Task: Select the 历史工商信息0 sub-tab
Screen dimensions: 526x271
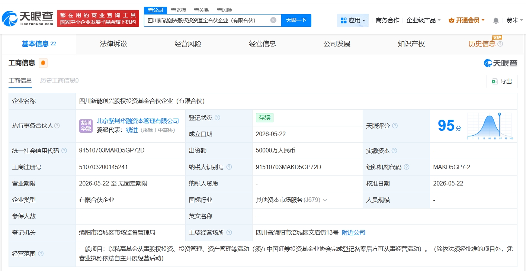Action: (x=59, y=80)
